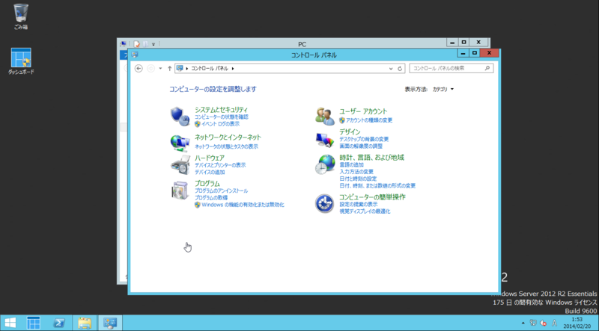Click the ユーザー アカウント heading link
Screen dimensions: 599x331
pyautogui.click(x=363, y=111)
